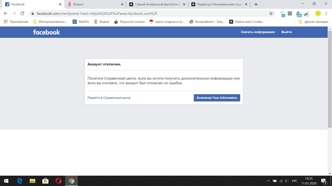Click Выйти to log out
Viewport: 332px width, 186px height.
(286, 32)
